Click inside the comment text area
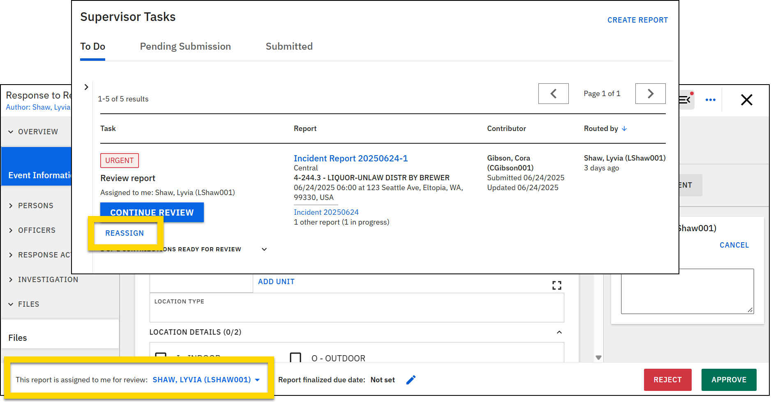The image size is (771, 402). point(687,291)
